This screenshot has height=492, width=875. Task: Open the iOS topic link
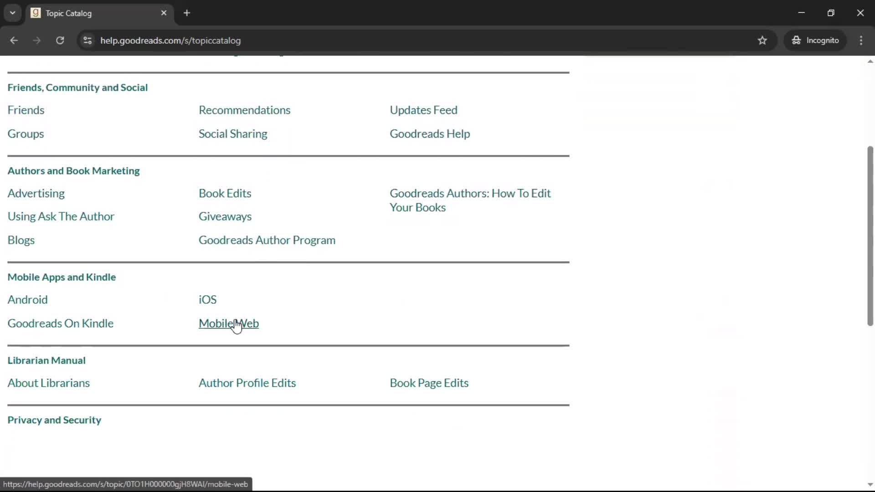click(x=207, y=300)
